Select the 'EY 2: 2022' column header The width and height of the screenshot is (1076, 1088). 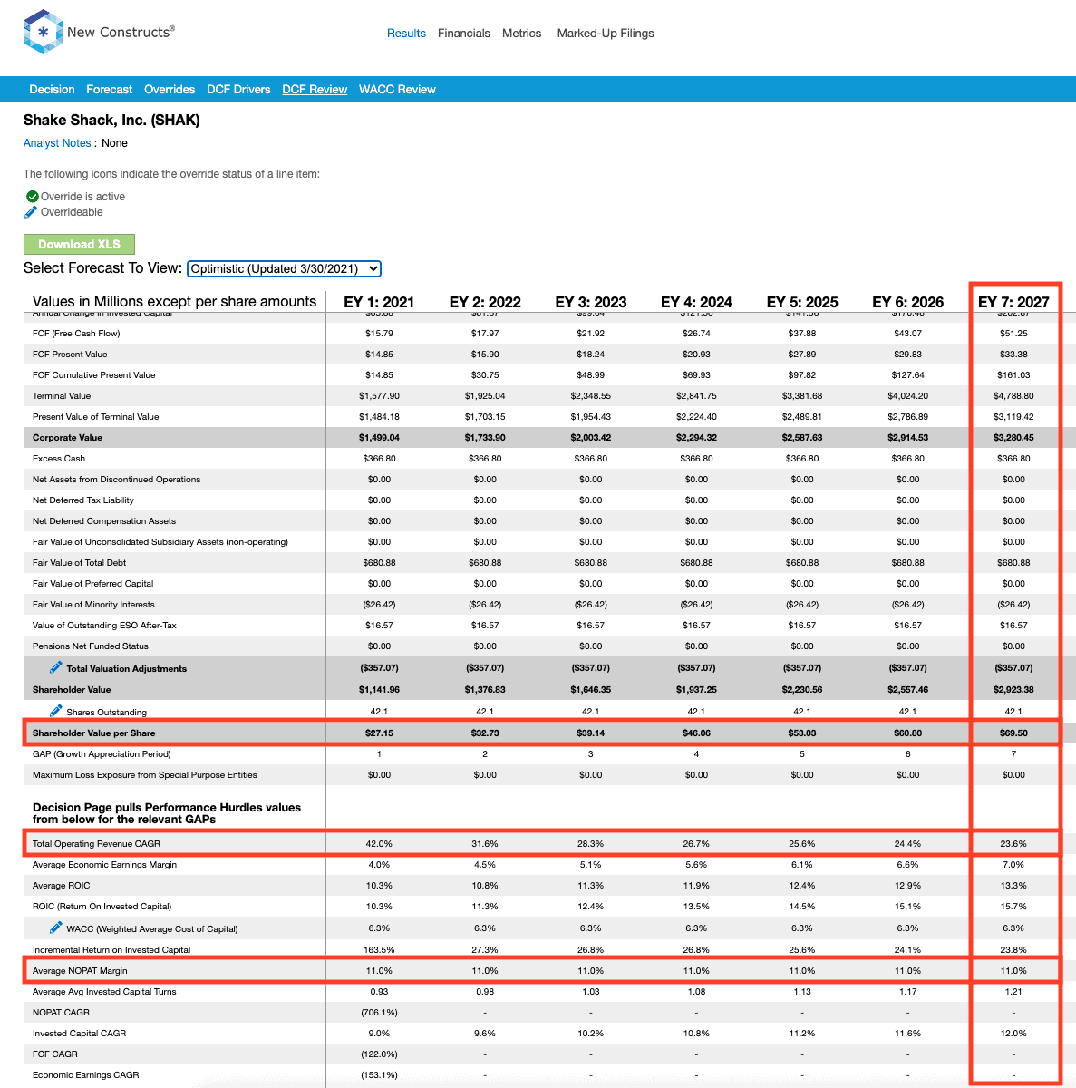(485, 302)
